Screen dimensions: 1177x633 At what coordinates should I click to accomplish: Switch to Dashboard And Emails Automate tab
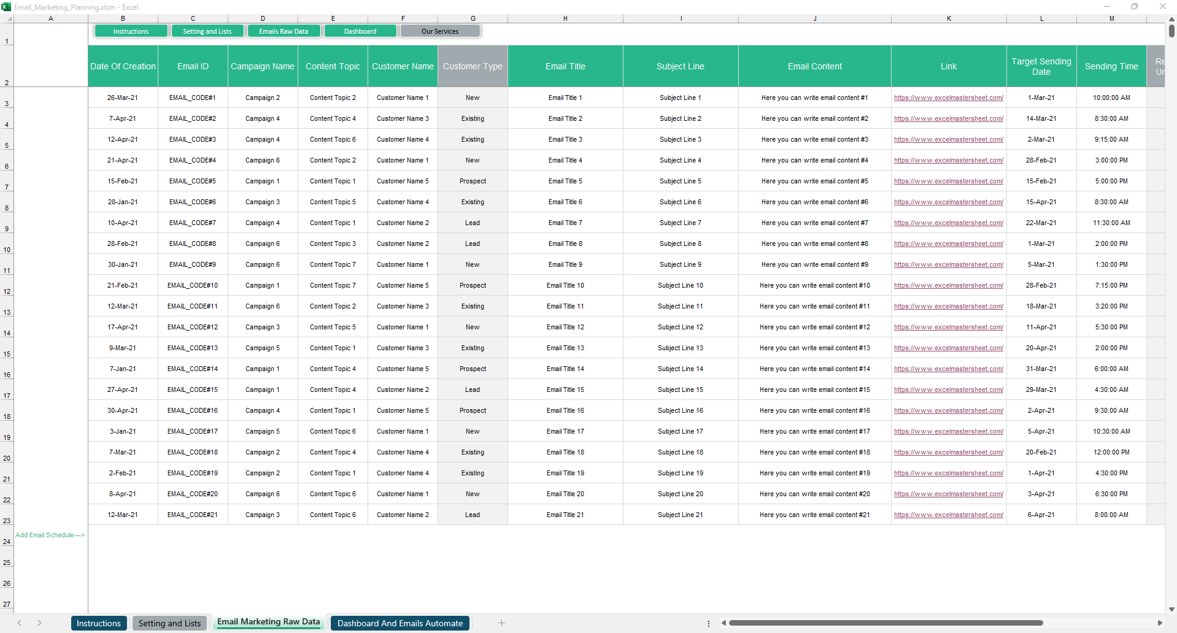click(399, 623)
